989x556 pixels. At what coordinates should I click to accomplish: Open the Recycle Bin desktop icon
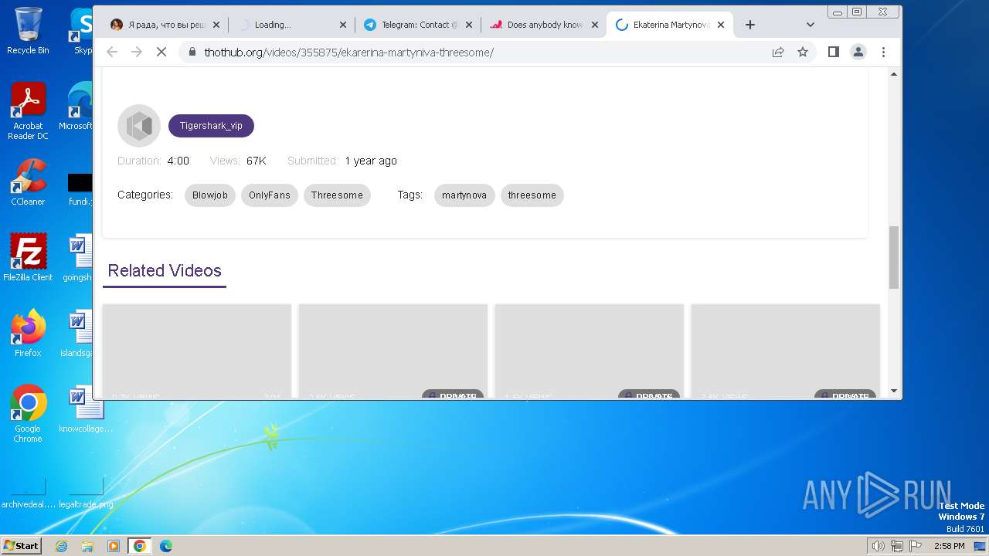(x=28, y=31)
